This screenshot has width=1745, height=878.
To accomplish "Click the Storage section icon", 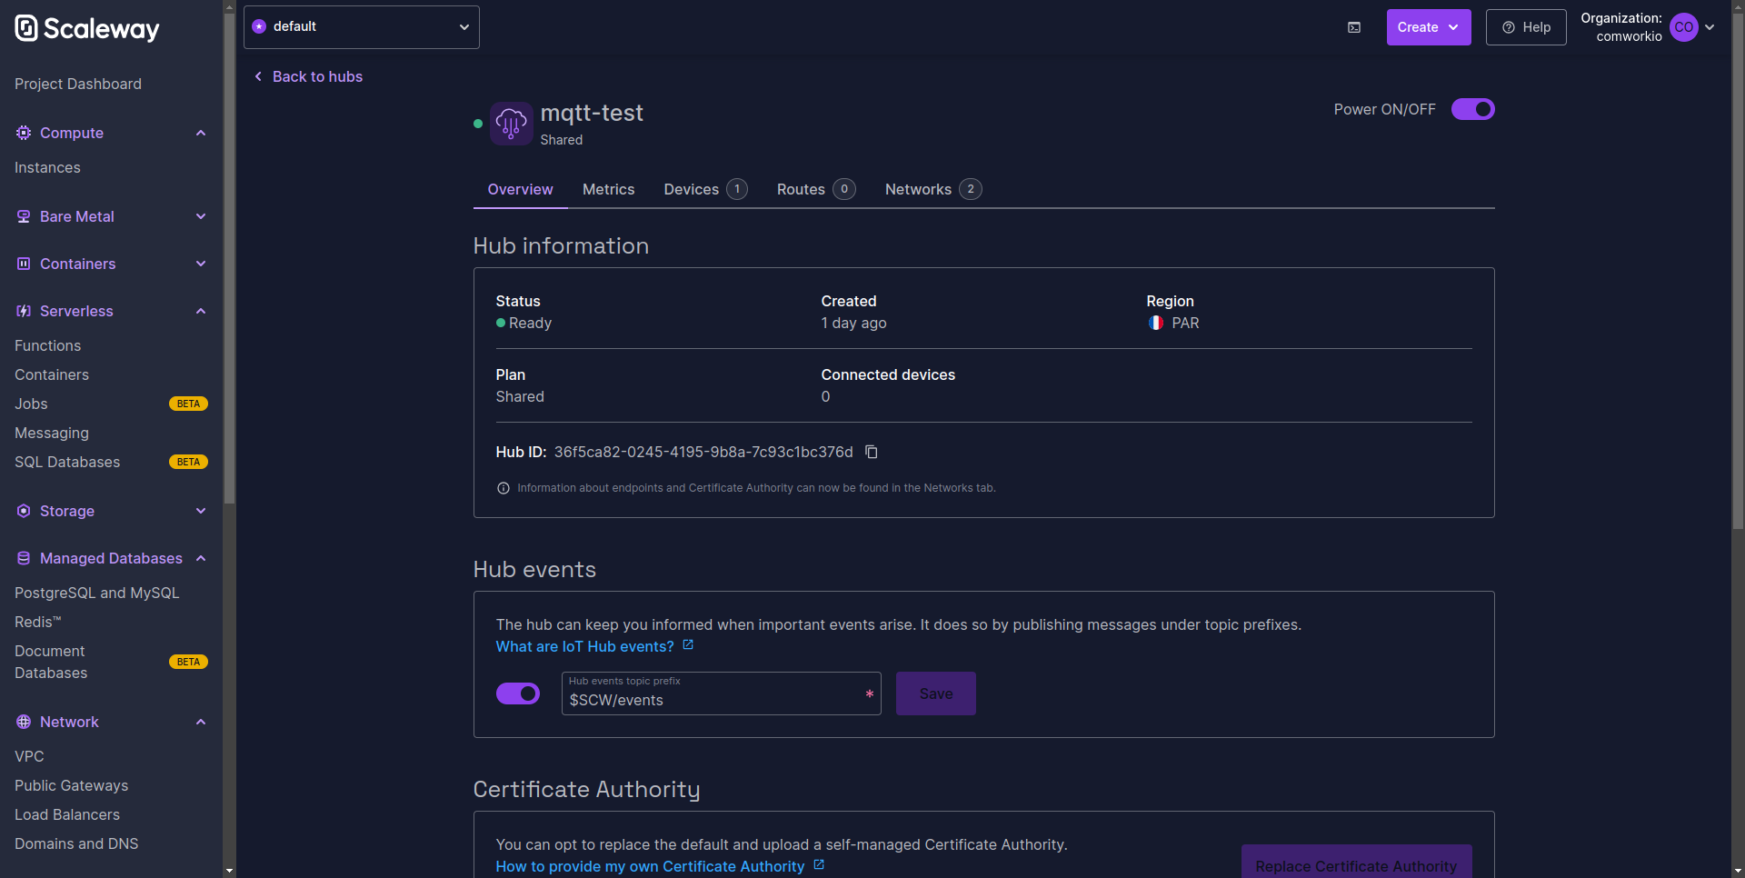I will tap(24, 511).
